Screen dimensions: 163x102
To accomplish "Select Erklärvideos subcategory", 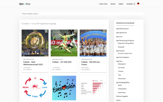I will tap(122, 92).
